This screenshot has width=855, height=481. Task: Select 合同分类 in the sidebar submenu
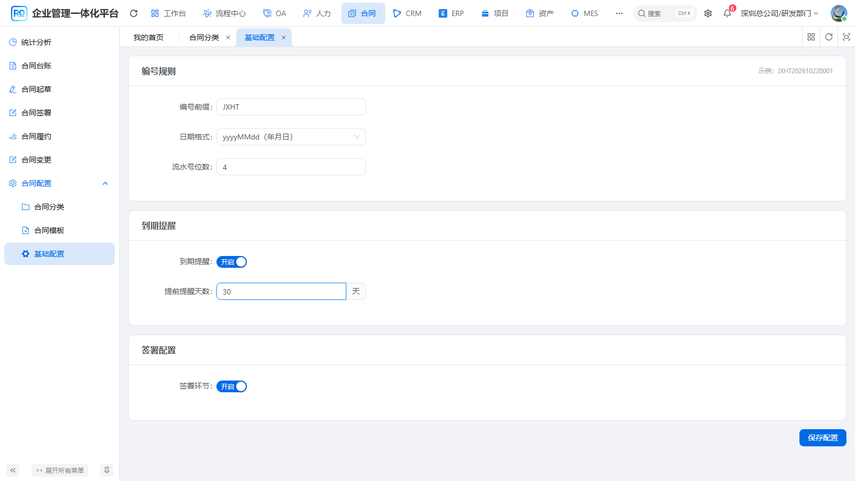pos(59,207)
